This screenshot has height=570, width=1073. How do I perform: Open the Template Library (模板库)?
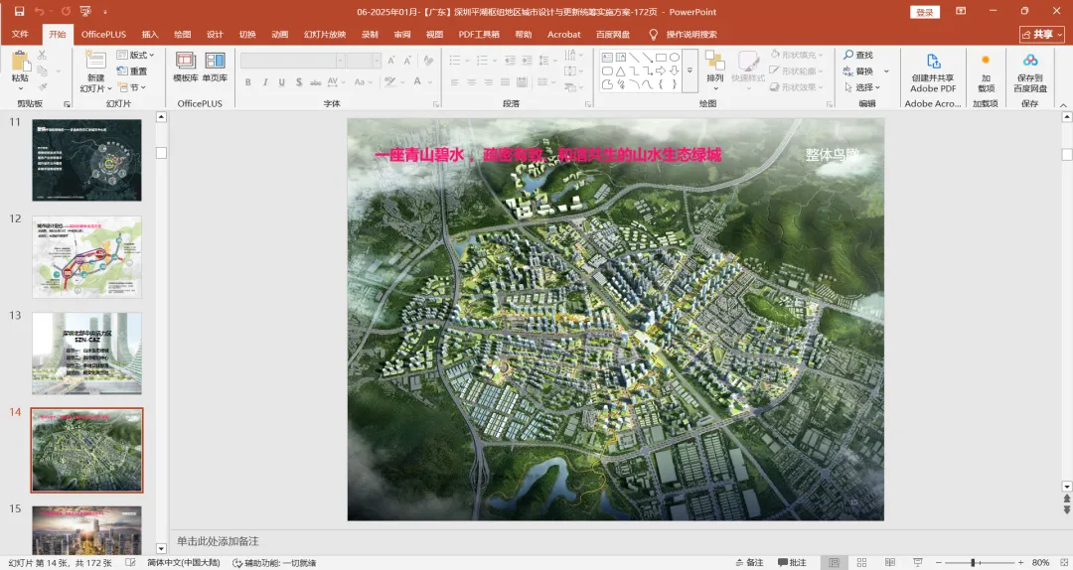coord(186,68)
